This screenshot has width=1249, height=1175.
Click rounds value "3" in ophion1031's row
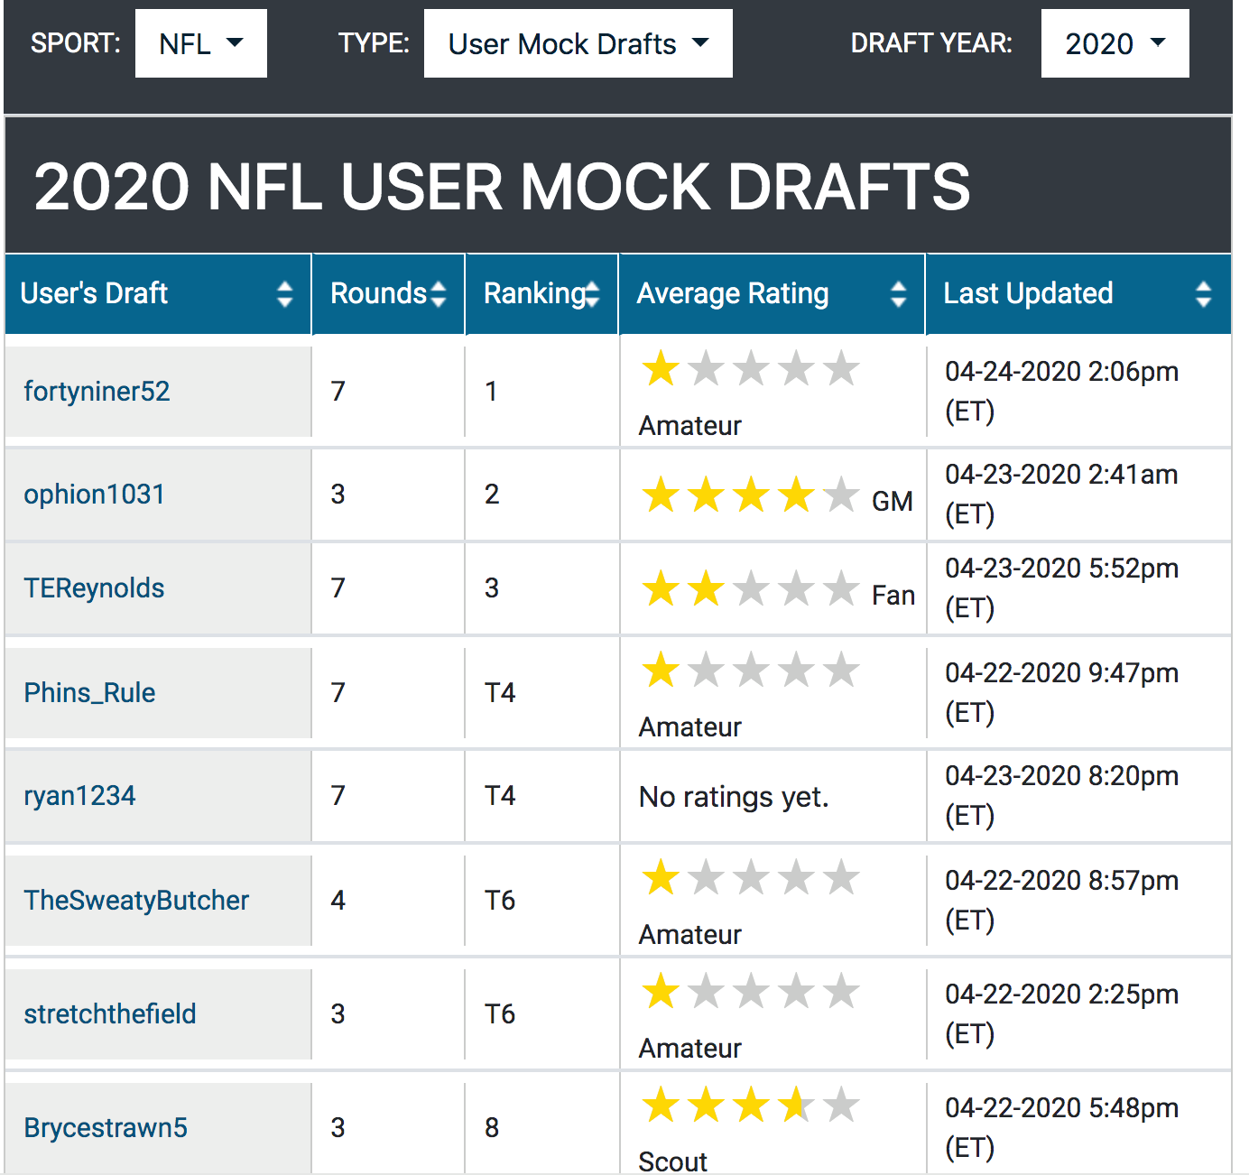[338, 494]
